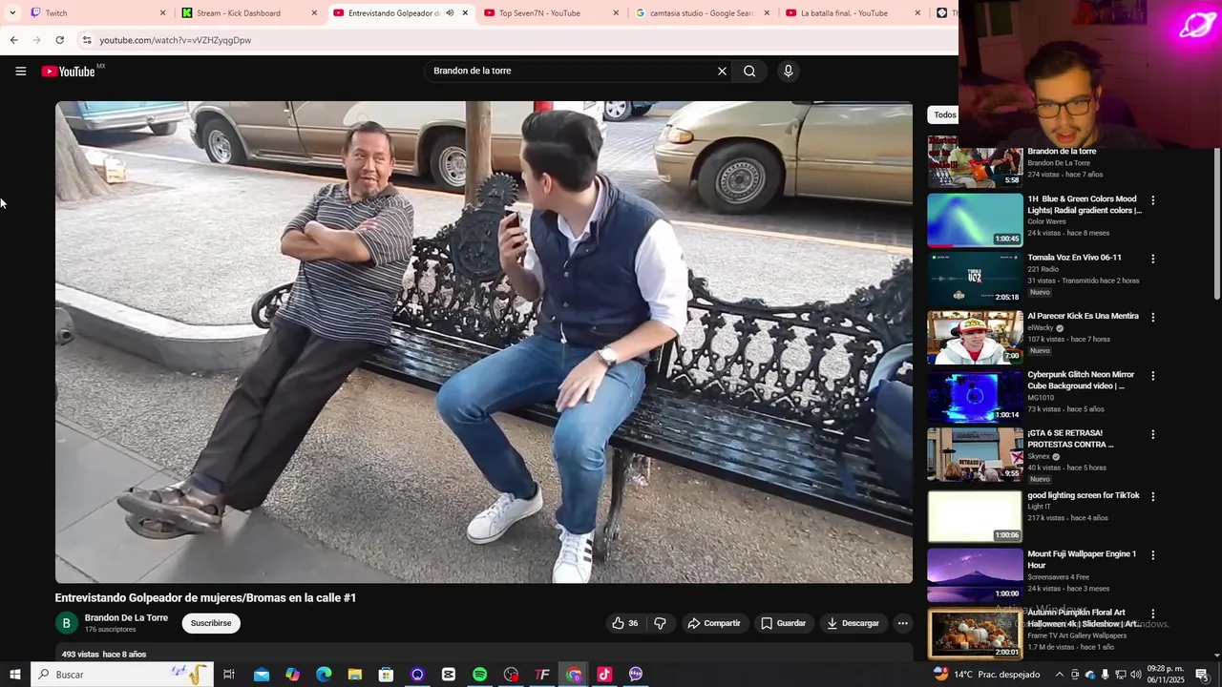Open '¡GTA 6 SE RETRASA!' video title
Viewport: 1222px width, 687px height.
point(1070,439)
